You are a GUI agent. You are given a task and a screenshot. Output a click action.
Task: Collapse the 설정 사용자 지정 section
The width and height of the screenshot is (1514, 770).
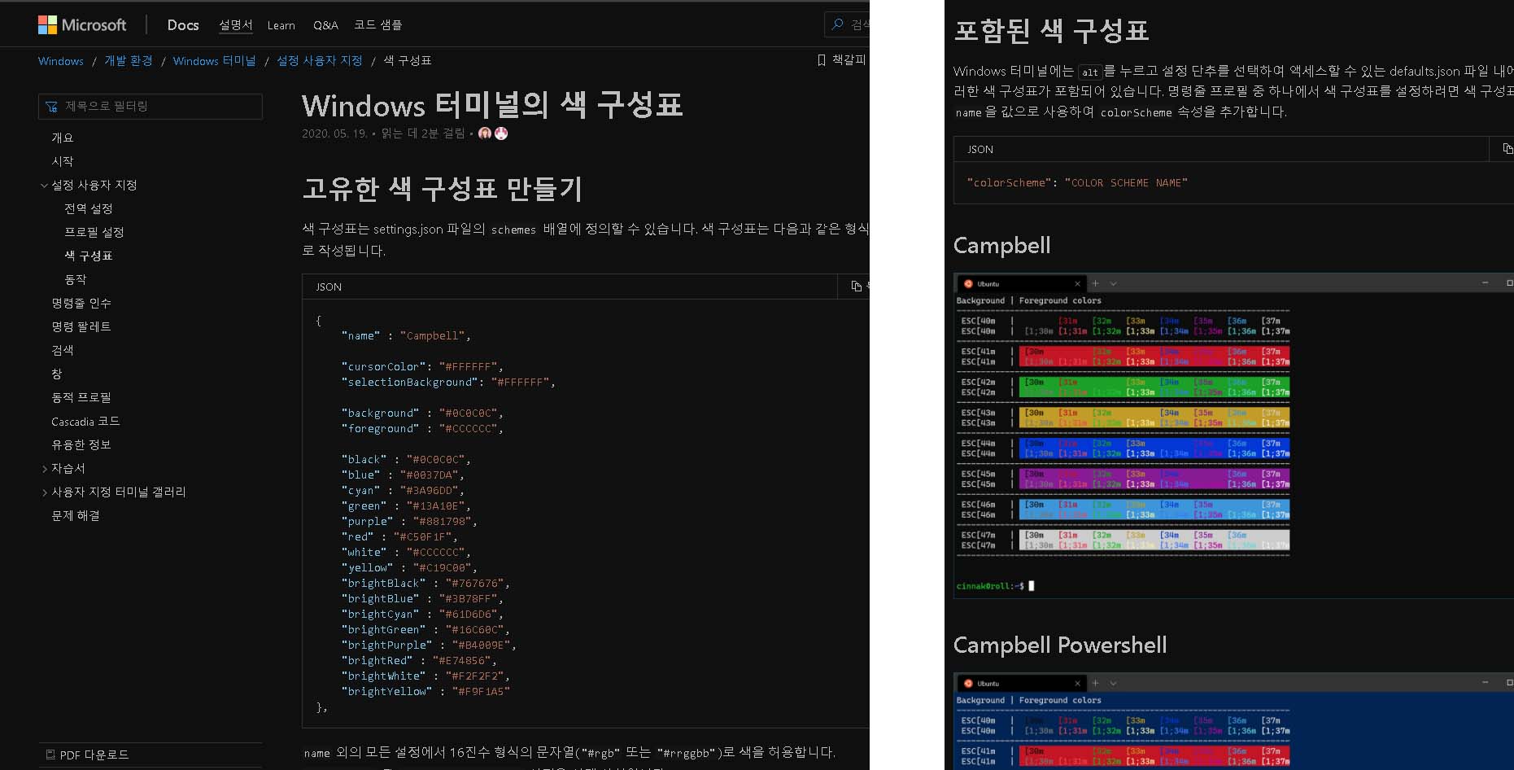click(44, 186)
